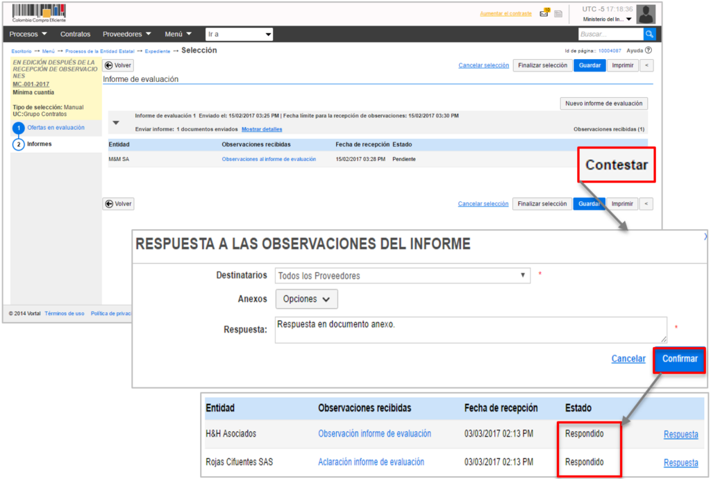The width and height of the screenshot is (711, 479).
Task: Click the search magnifier icon
Action: point(649,34)
